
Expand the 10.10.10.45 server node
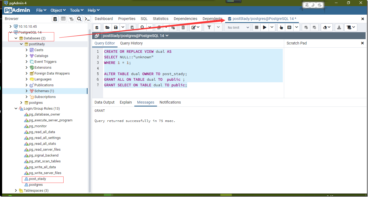[10, 26]
